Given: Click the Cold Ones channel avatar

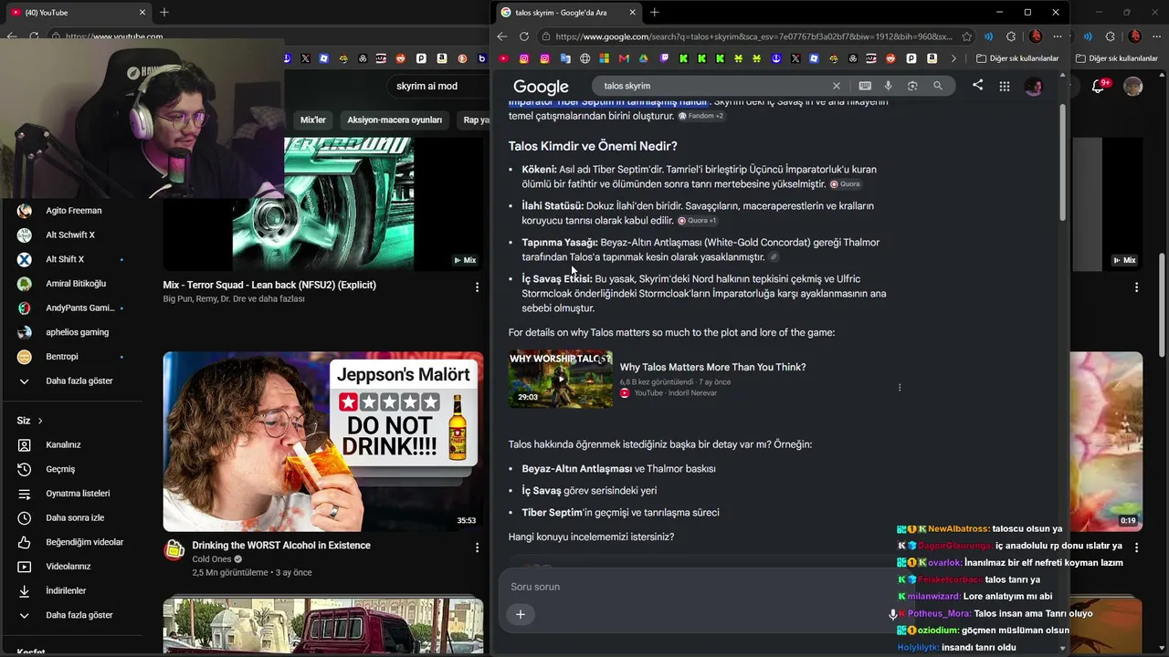Looking at the screenshot, I should (x=174, y=549).
